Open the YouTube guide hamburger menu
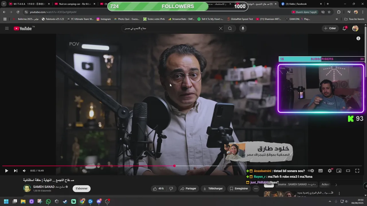The width and height of the screenshot is (367, 206). coord(7,28)
